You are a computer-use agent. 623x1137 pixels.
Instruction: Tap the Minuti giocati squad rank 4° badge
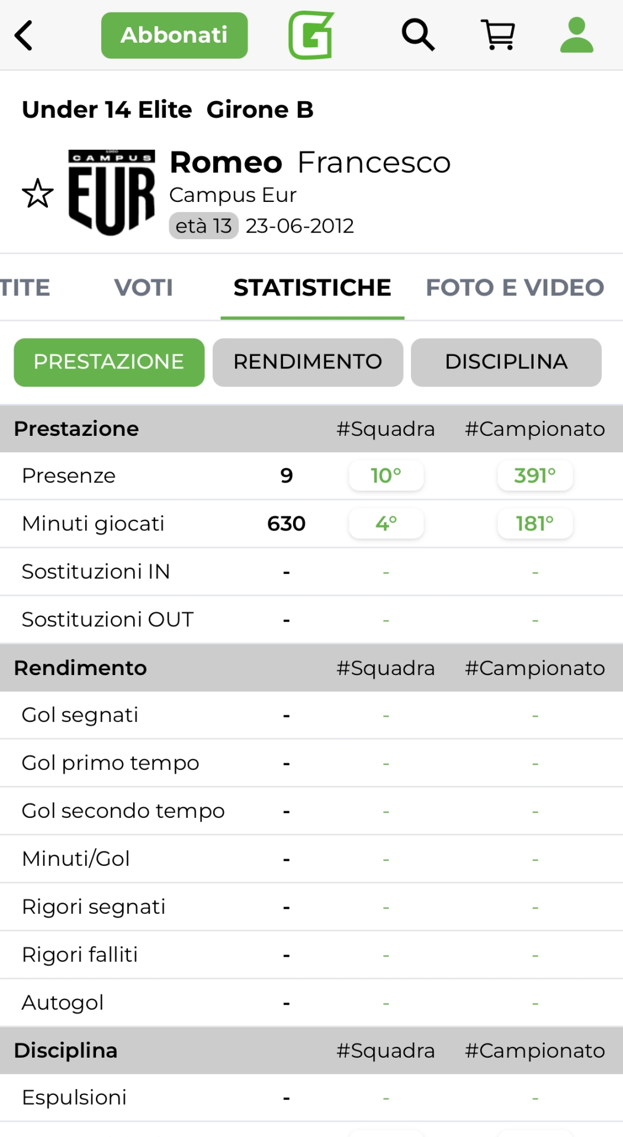click(x=386, y=523)
